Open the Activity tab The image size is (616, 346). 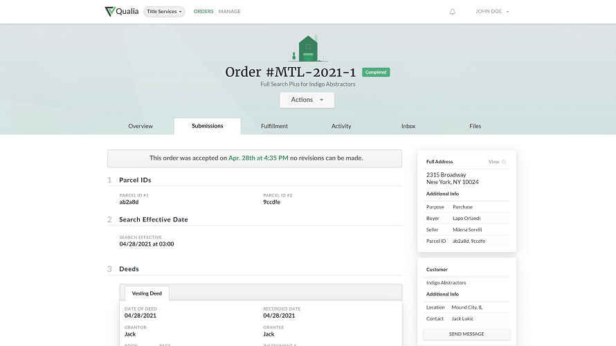click(341, 126)
